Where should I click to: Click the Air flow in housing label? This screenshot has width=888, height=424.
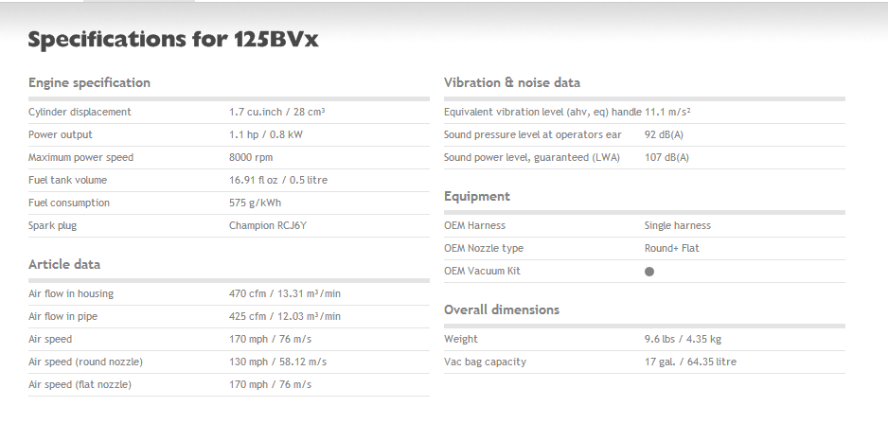click(x=71, y=293)
